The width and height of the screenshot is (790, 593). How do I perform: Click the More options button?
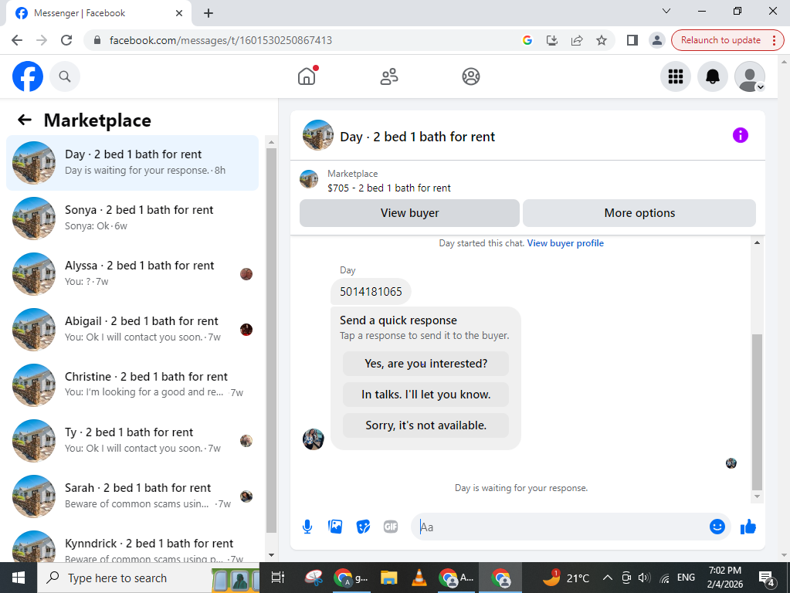pos(639,213)
